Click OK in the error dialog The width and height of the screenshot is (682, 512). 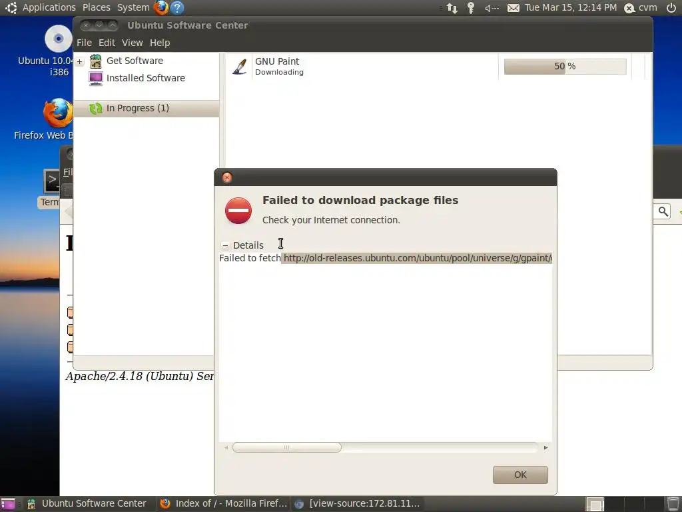point(520,475)
